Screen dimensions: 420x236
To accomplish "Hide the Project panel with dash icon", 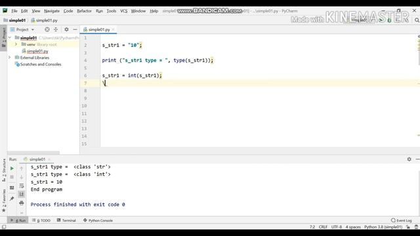I will tap(75, 29).
